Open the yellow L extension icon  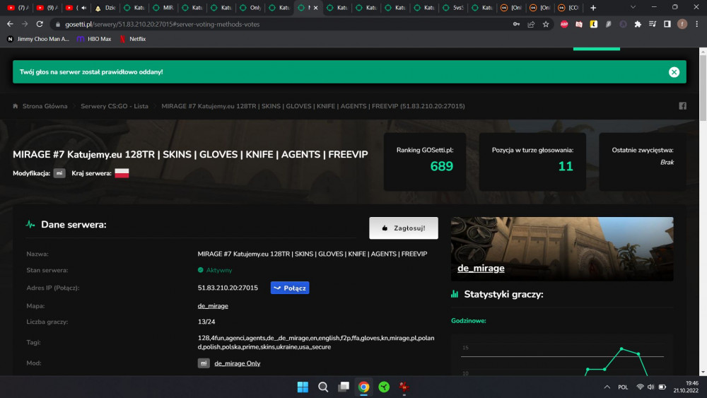(594, 24)
